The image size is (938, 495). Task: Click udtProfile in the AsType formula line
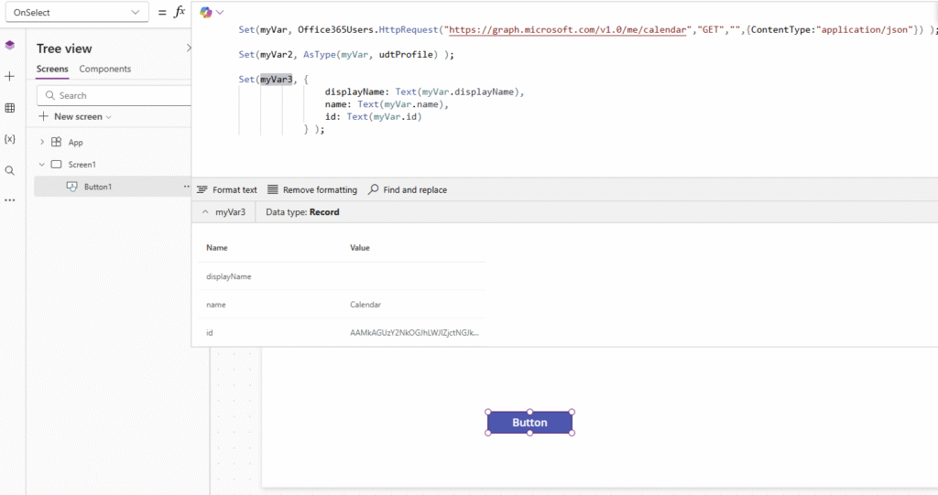[406, 54]
